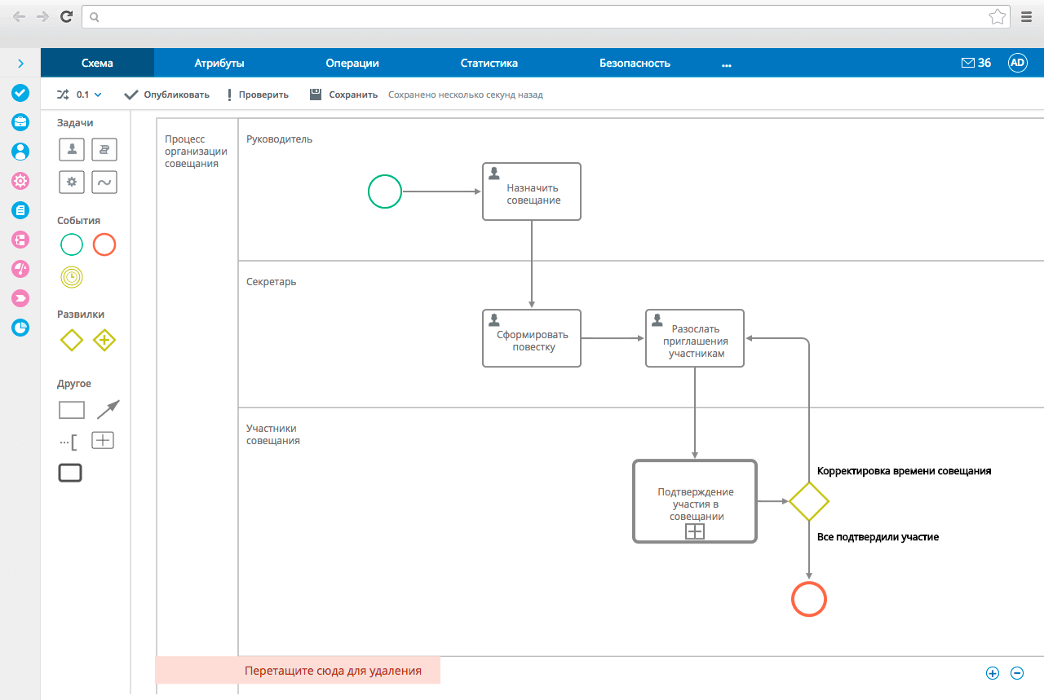Click the browser address bar
The height and width of the screenshot is (700, 1044).
[538, 16]
